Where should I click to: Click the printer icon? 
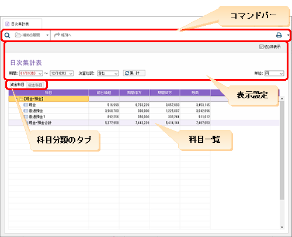[x=279, y=35]
